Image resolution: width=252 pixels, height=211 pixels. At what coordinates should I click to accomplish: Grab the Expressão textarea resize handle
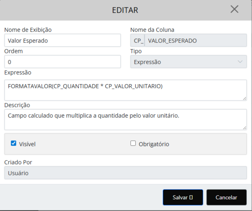coord(244,99)
